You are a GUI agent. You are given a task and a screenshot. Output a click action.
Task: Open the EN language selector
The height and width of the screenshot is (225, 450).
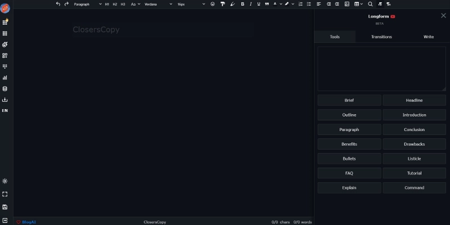[x=5, y=110]
